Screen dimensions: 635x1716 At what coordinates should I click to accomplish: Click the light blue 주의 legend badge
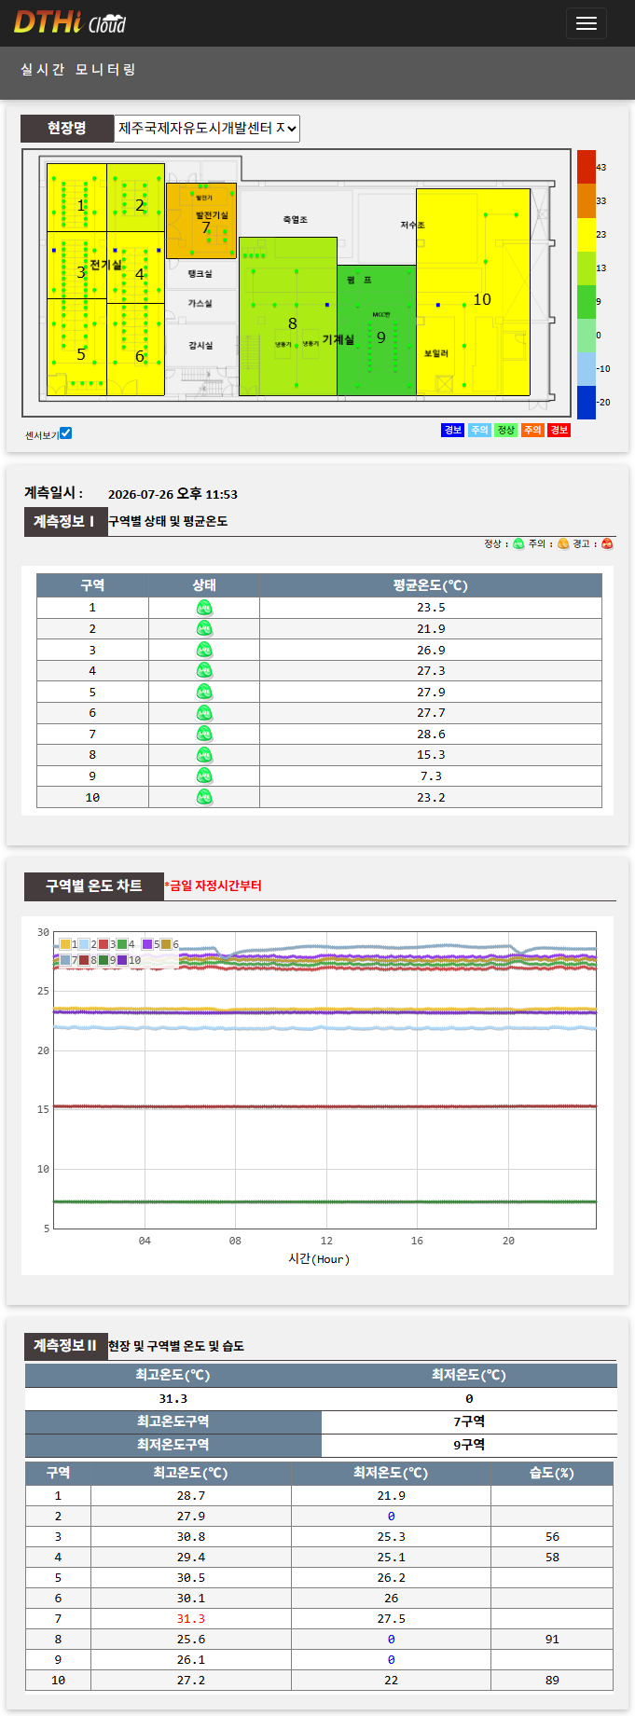coord(479,430)
